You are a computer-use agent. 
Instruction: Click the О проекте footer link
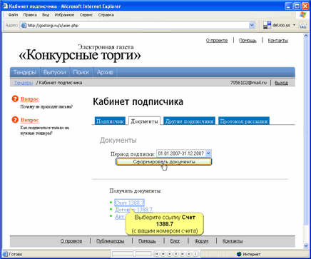point(71,241)
